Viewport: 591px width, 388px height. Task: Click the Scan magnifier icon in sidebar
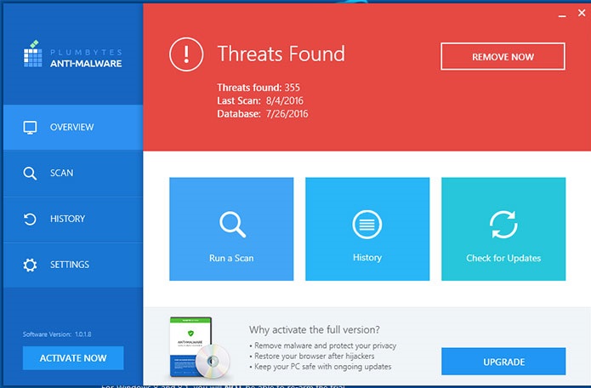click(x=30, y=174)
